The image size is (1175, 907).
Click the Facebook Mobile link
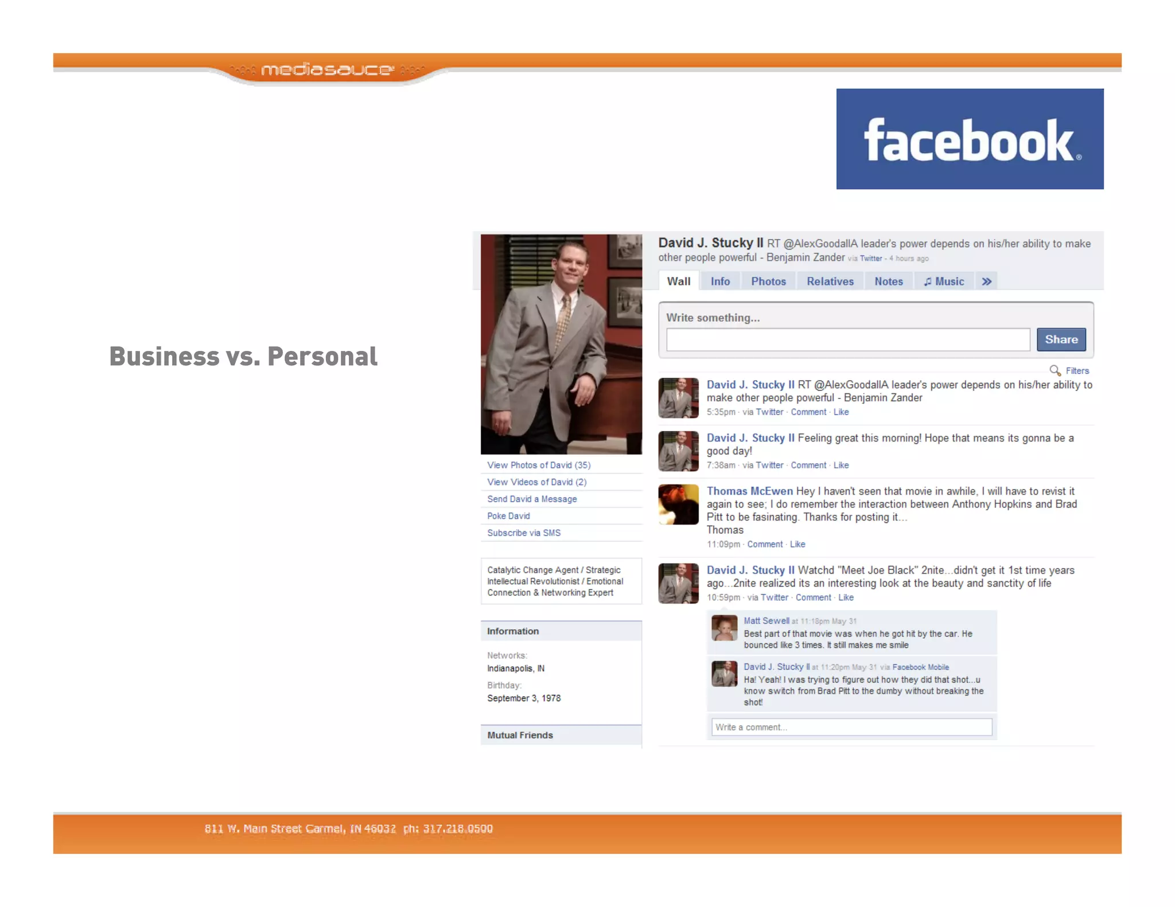920,667
